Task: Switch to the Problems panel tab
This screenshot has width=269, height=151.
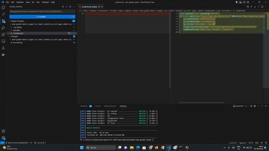Action: click(84, 106)
